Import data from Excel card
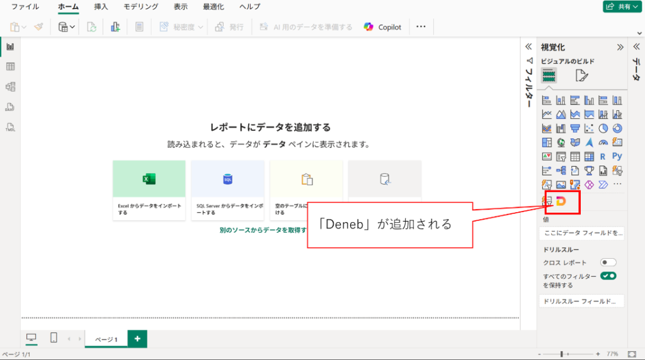 149,190
